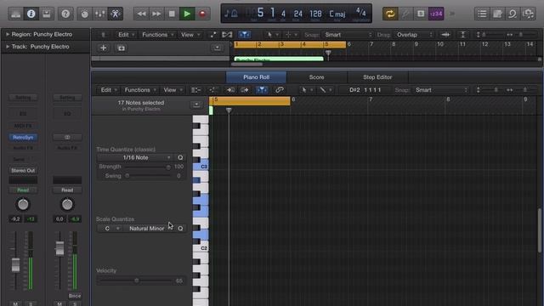Switch to the Piano Roll tab
The height and width of the screenshot is (306, 544).
point(257,77)
